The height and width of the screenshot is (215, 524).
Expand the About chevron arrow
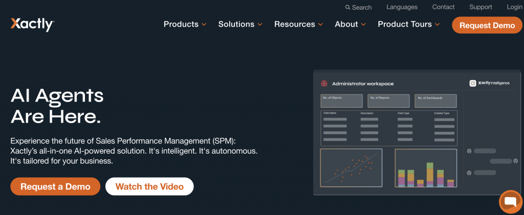click(x=363, y=25)
